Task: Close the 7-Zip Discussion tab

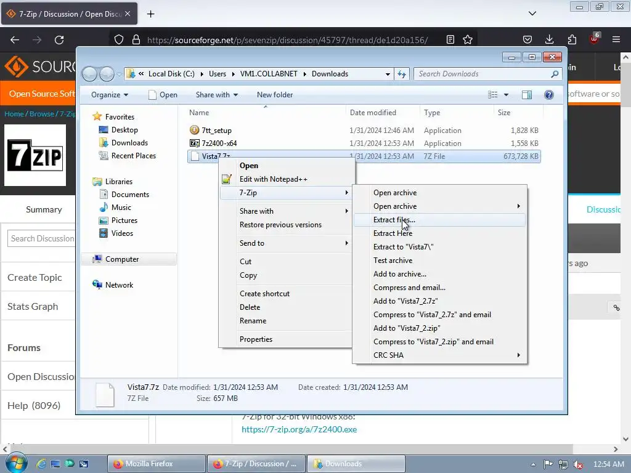Action: click(128, 14)
